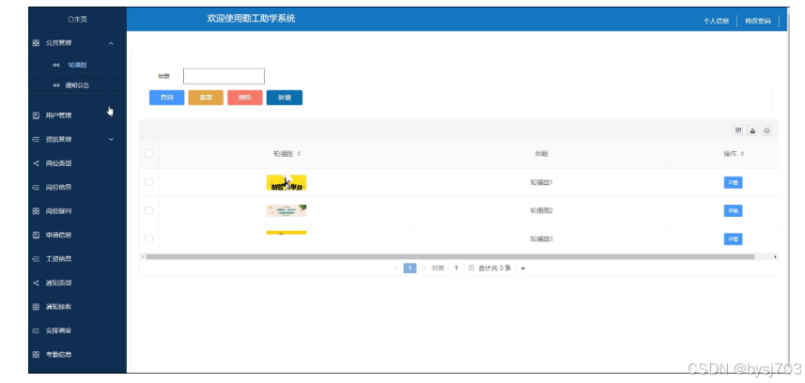Viewport: 805px width, 383px height.
Task: Focus the go-to-page number field
Action: (457, 268)
